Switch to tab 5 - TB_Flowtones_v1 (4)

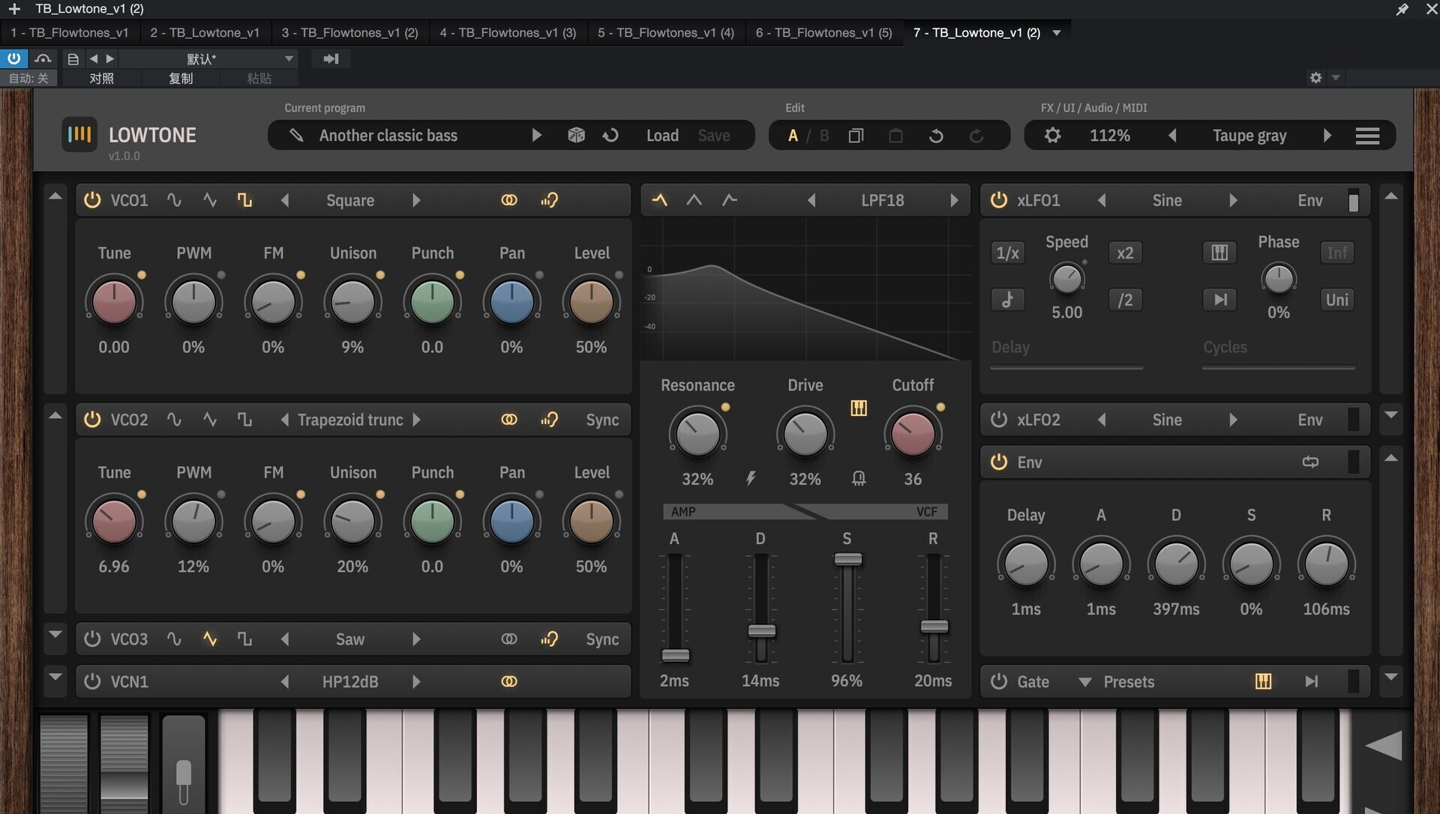(x=666, y=33)
